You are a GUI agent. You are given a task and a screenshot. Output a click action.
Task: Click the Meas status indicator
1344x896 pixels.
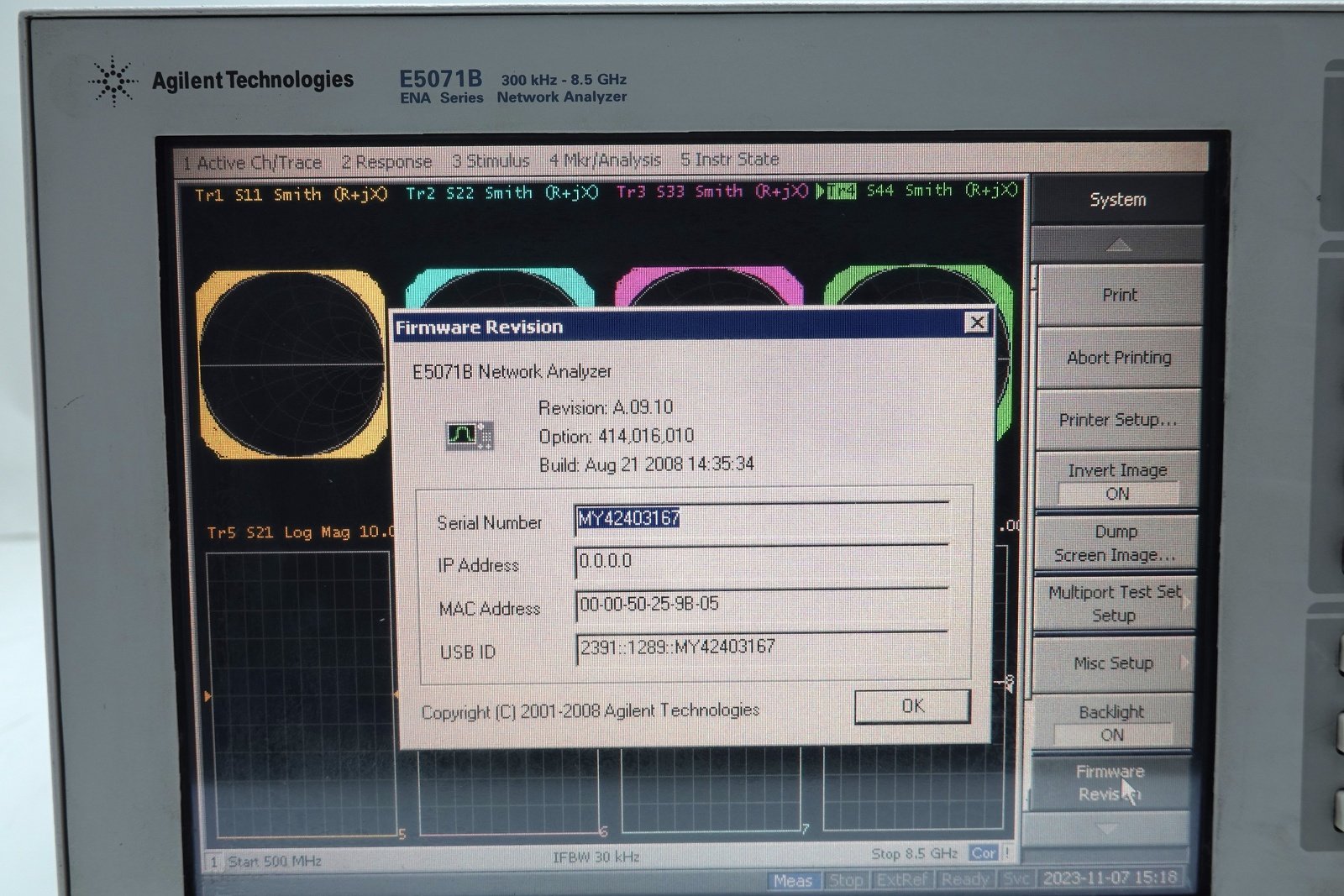792,881
